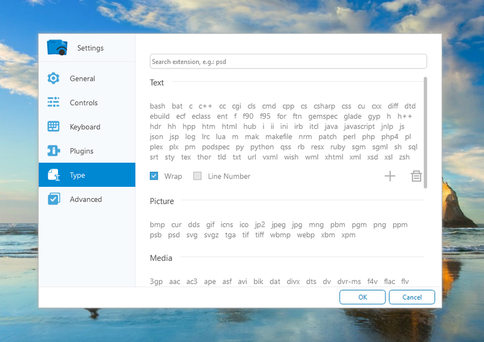Screen dimensions: 484x342
Task: Click the Keyboard icon in sidebar
Action: point(54,127)
